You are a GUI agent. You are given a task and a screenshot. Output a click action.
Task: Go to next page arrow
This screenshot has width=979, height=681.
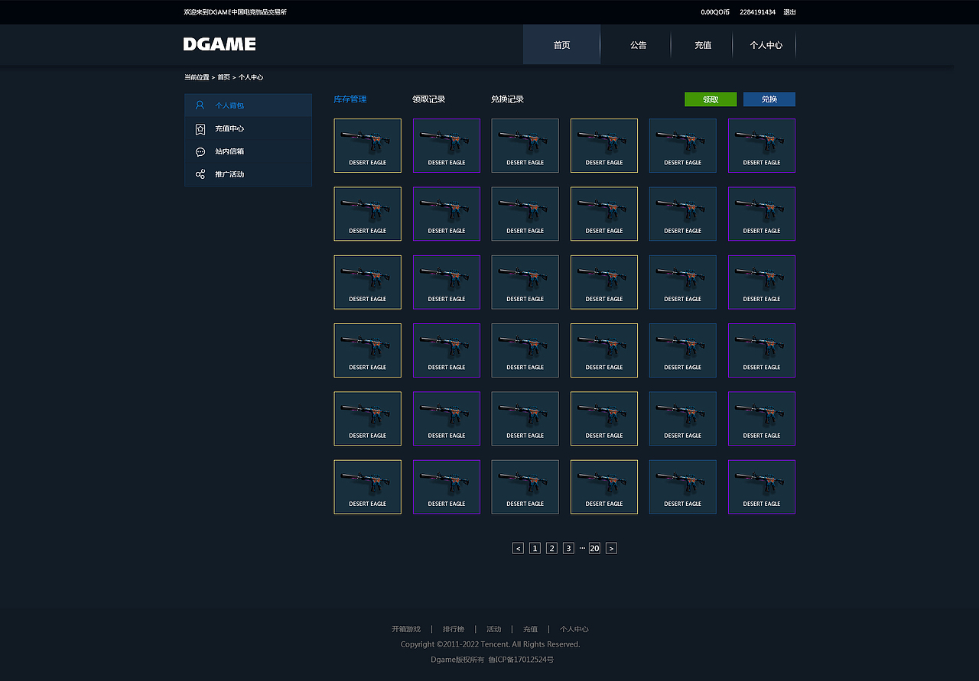pos(611,548)
